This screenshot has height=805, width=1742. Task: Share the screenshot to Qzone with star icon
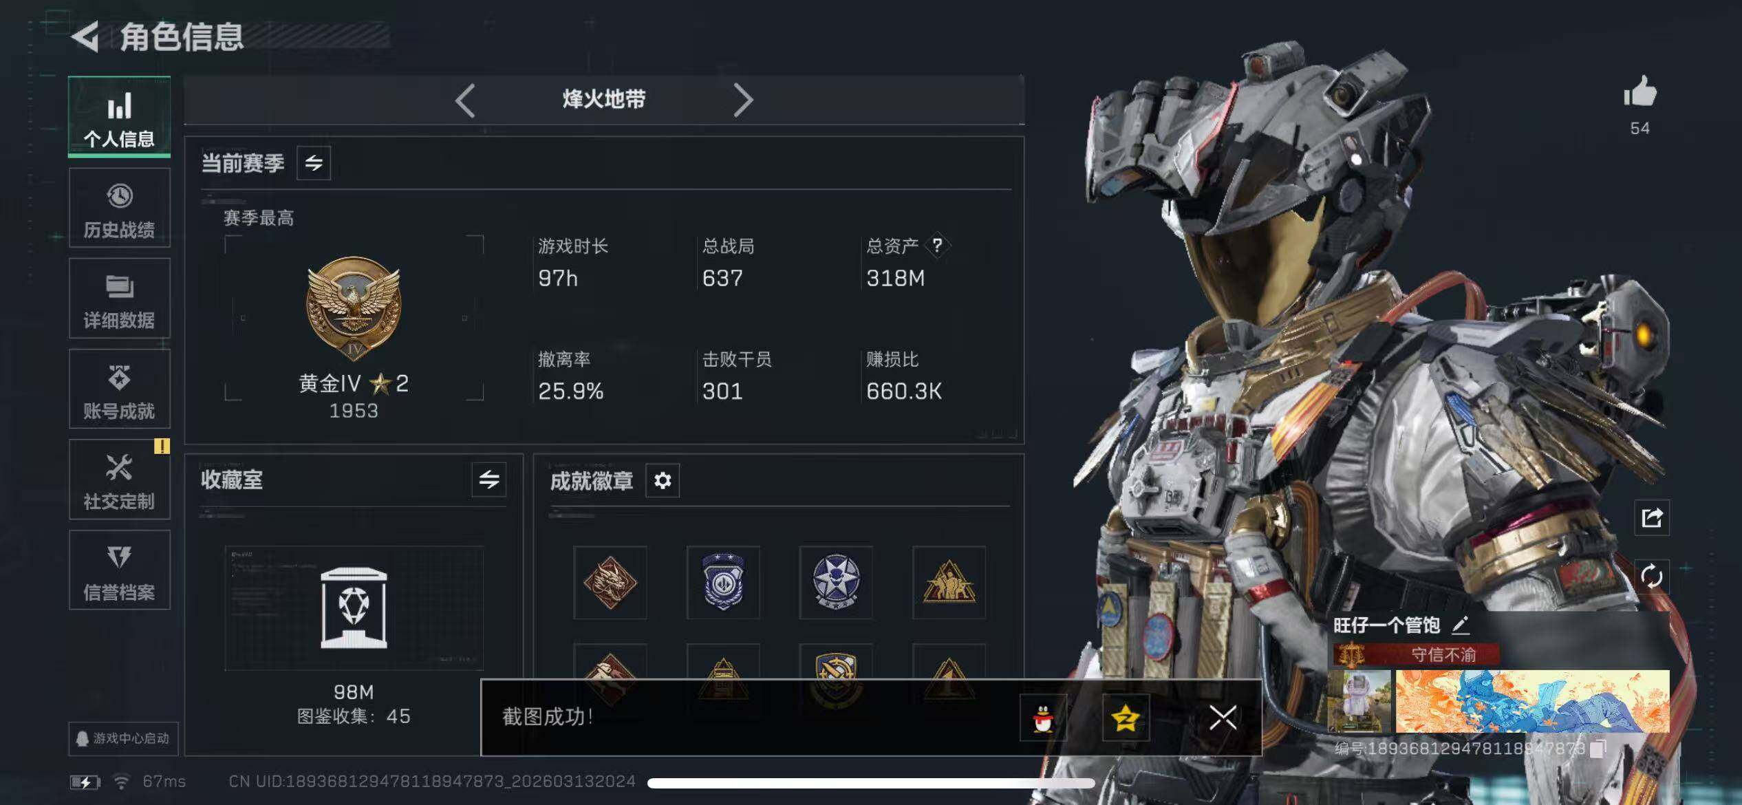coord(1126,718)
